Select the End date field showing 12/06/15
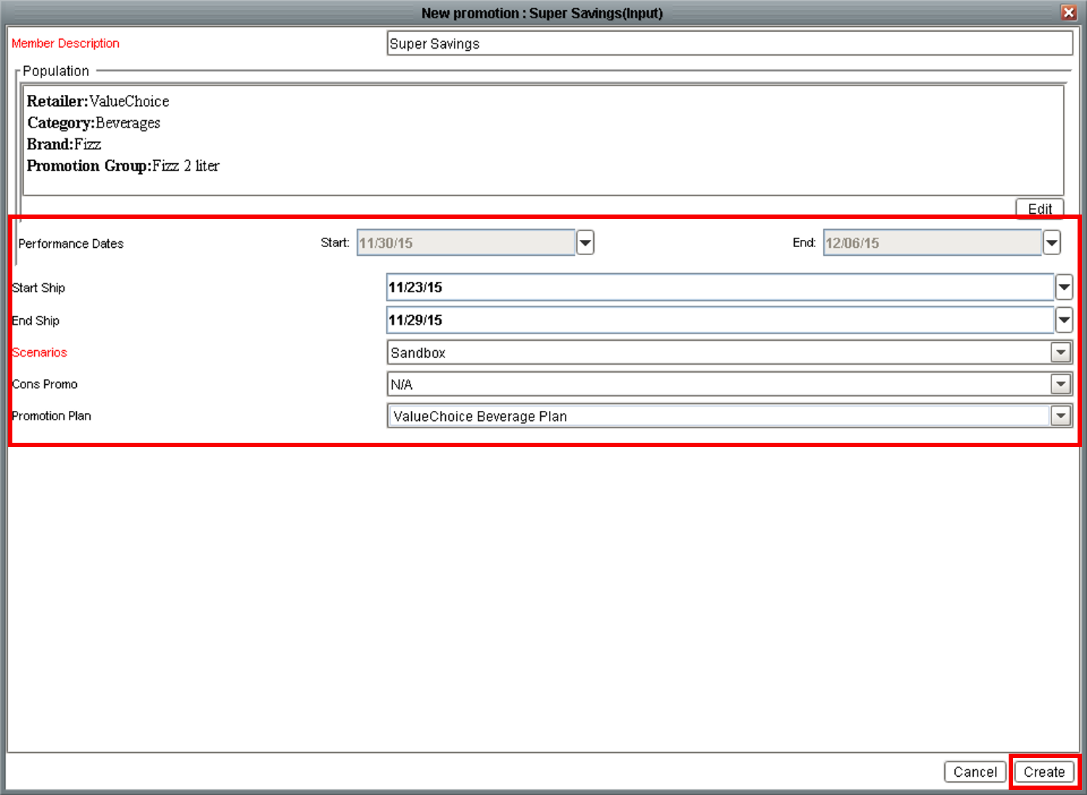1087x795 pixels. [x=933, y=243]
